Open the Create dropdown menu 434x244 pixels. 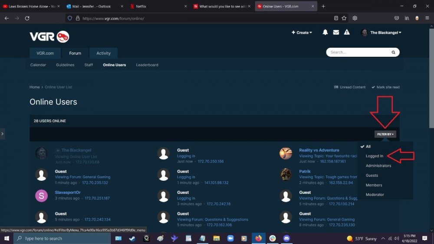coord(302,33)
